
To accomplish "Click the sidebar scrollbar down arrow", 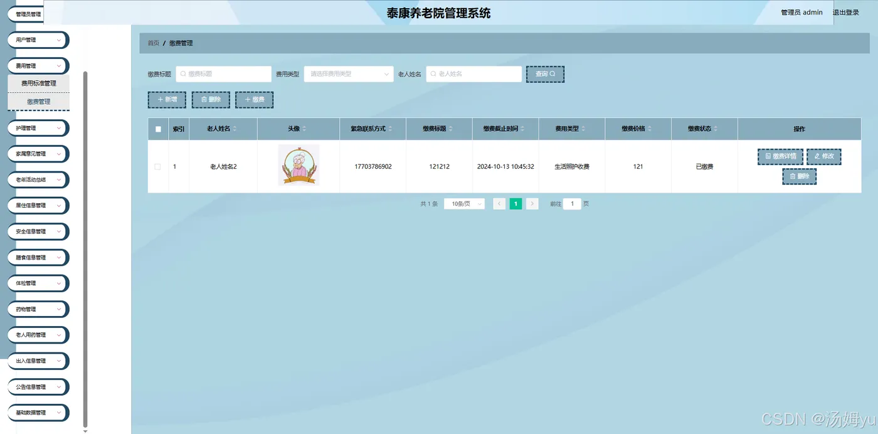I will tap(85, 431).
